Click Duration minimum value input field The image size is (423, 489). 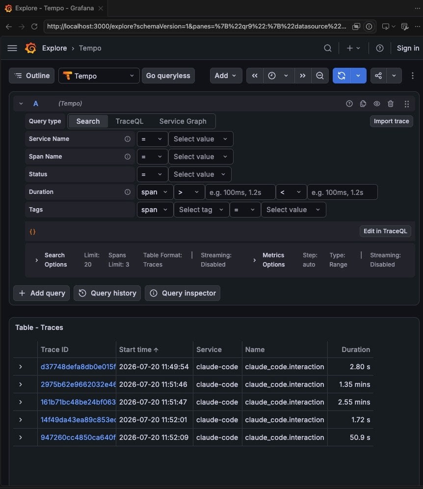point(240,192)
